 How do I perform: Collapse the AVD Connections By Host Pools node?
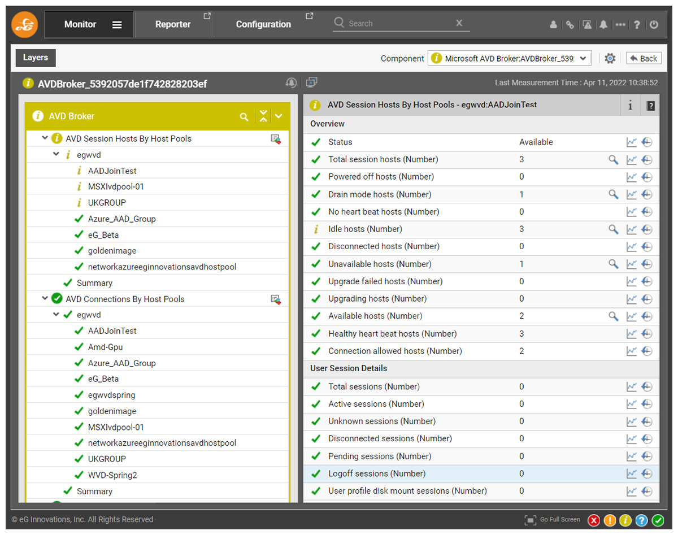[45, 299]
